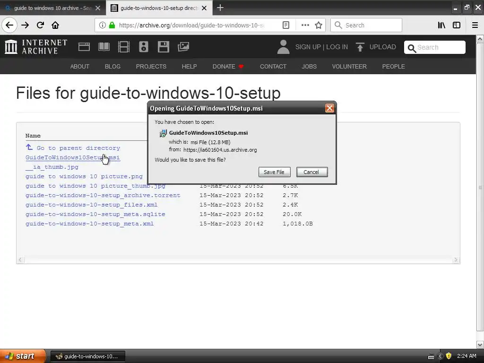Click the SIGN UP link
The width and height of the screenshot is (484, 363).
pos(308,47)
